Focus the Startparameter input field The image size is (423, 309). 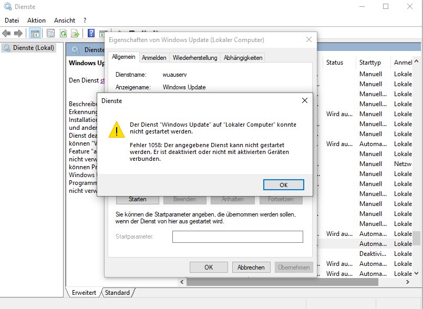click(x=238, y=236)
